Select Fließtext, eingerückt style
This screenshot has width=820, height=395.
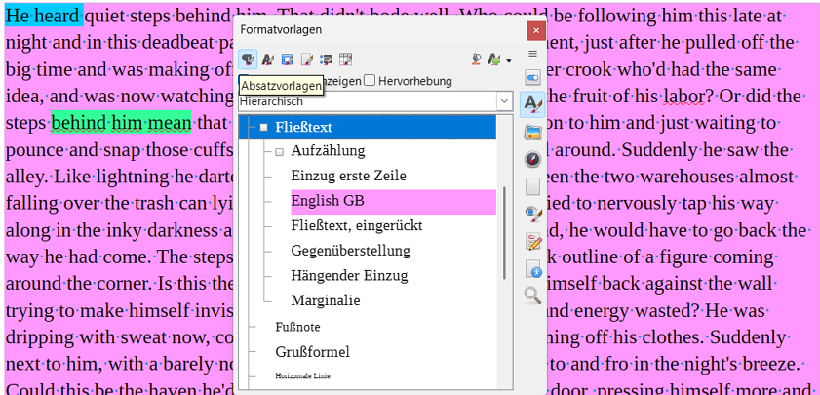[x=357, y=226]
